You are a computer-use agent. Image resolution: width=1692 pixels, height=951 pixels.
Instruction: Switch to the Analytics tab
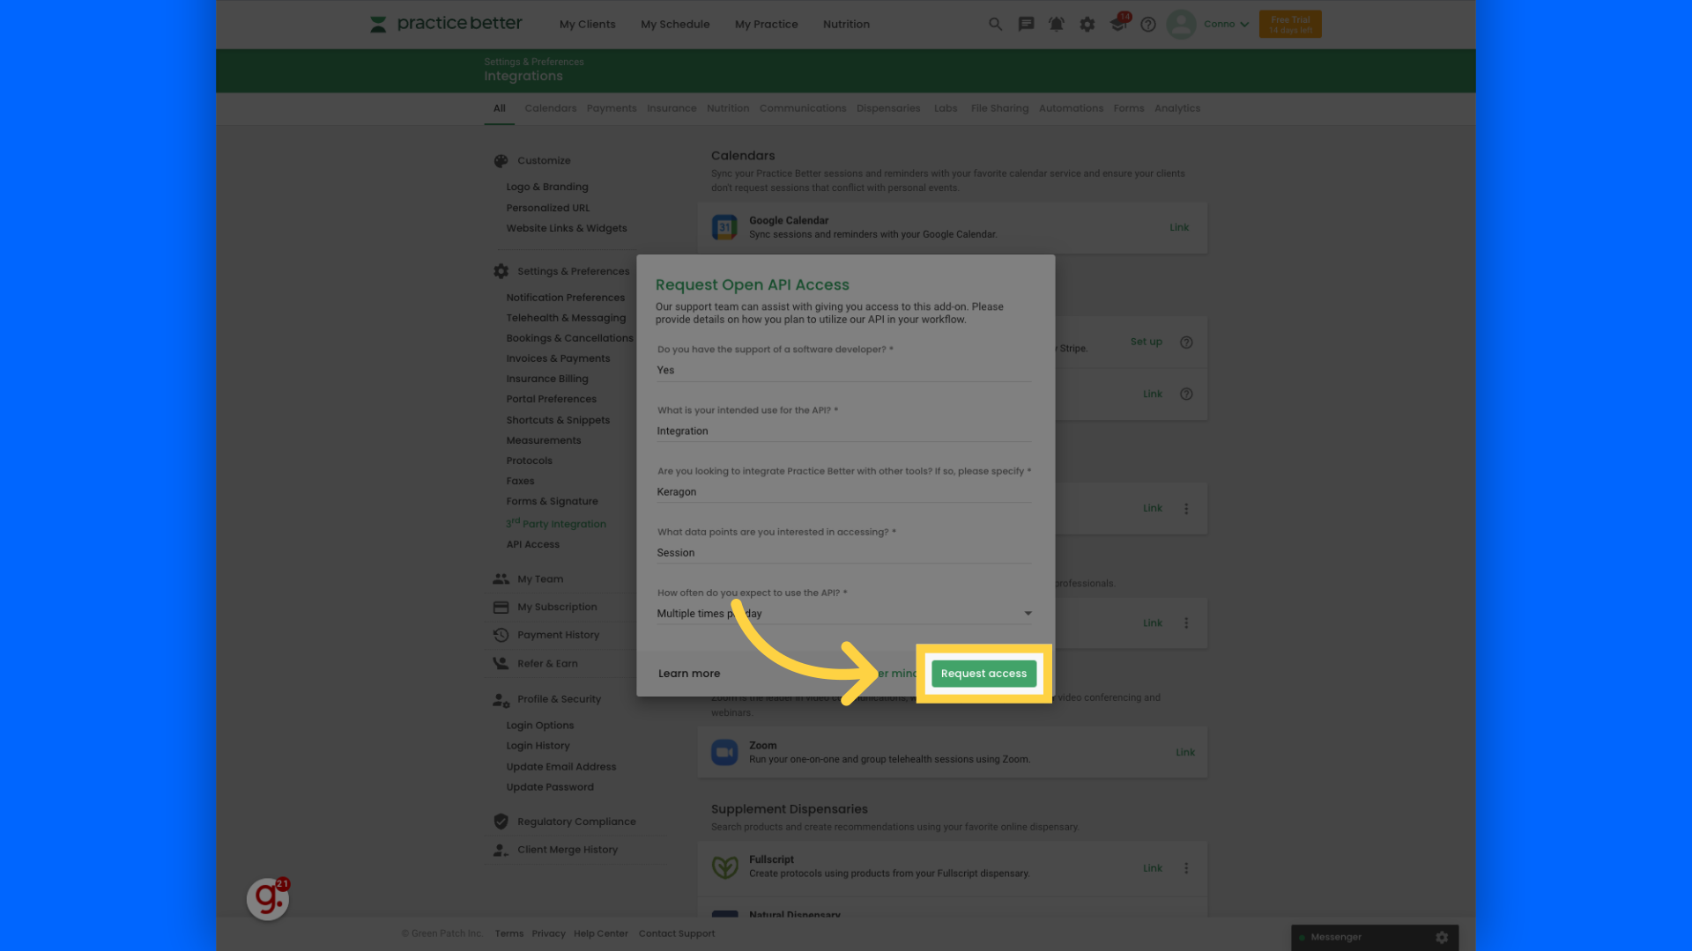1176,108
